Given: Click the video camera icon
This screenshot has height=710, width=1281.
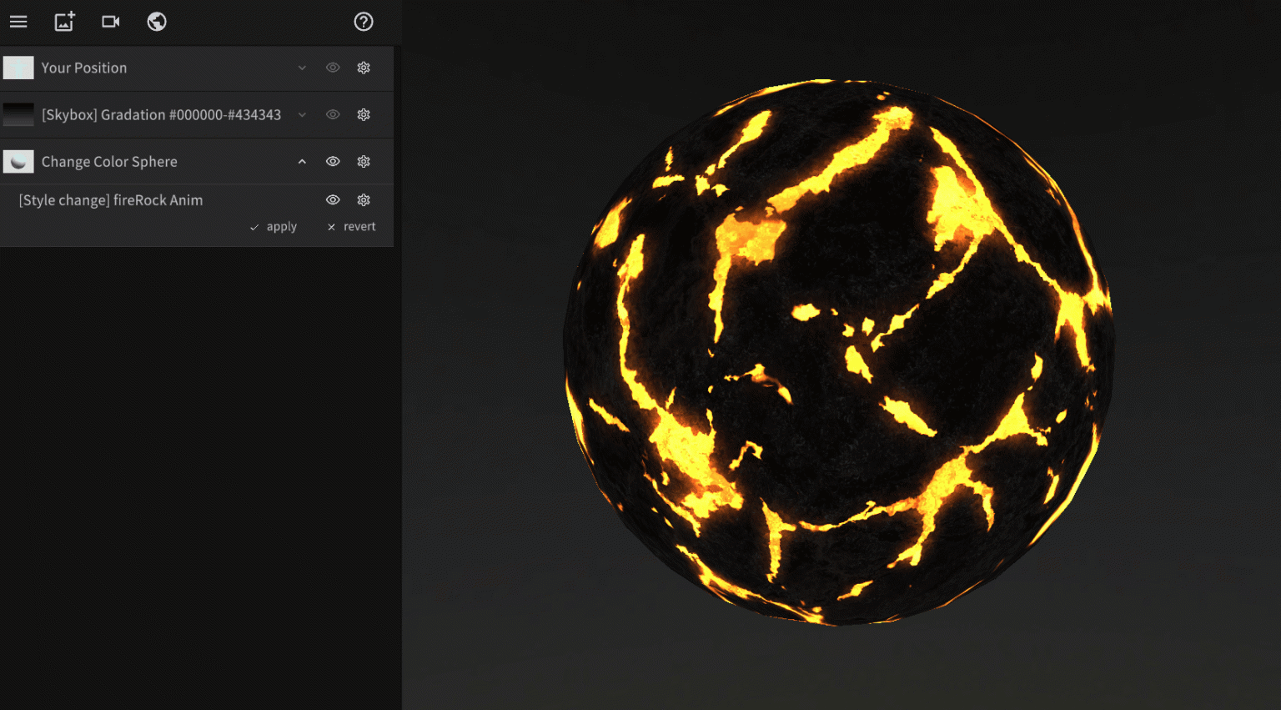Looking at the screenshot, I should (x=110, y=22).
